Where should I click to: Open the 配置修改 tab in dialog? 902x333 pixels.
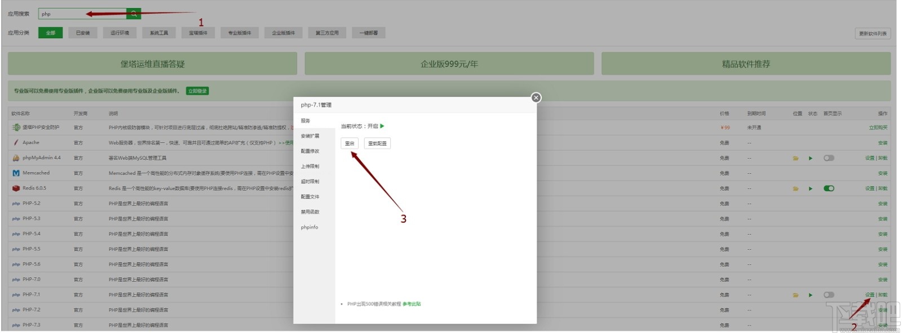[x=314, y=151]
